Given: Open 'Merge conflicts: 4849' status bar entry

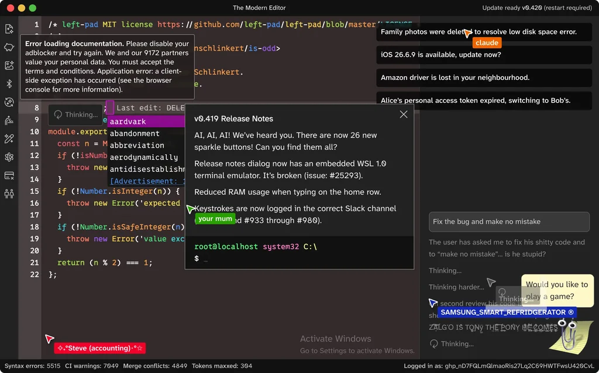Looking at the screenshot, I should point(155,366).
